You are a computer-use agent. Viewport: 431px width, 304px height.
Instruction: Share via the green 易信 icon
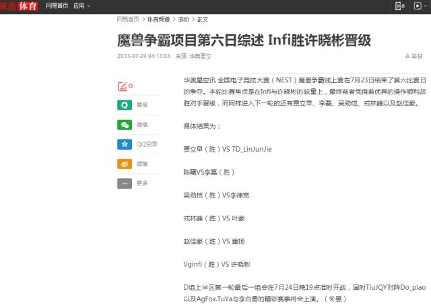tap(125, 105)
